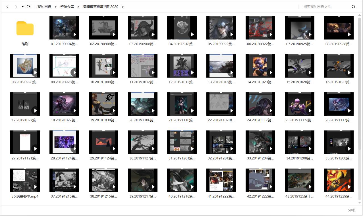This screenshot has width=363, height=216.
Task: Select the file name 27.20191121第...
Action: pos(25,158)
